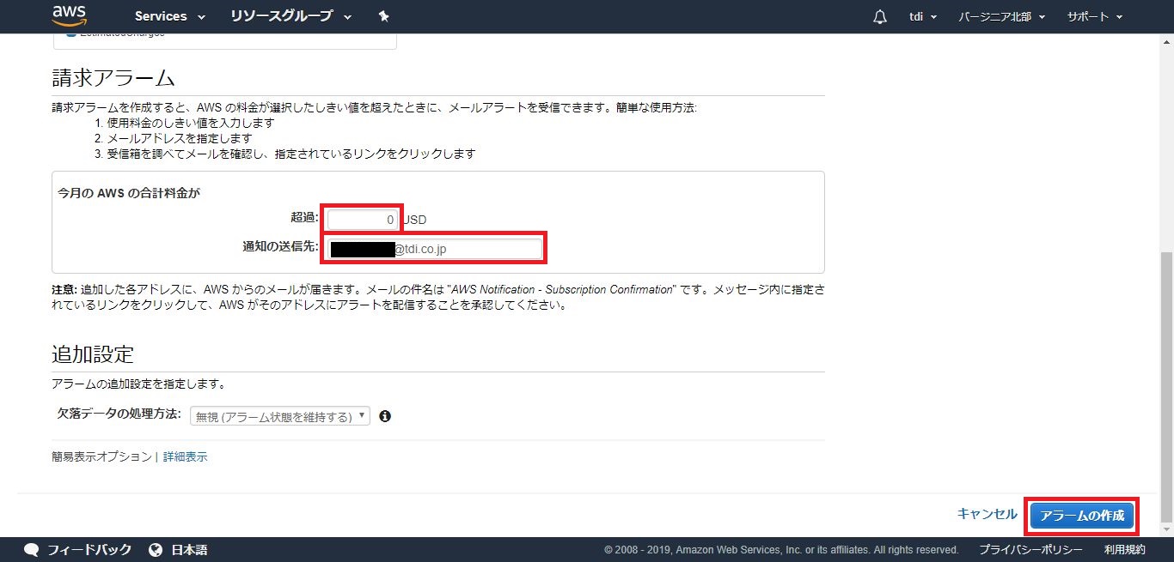Click the 日本語 language selector
Viewport: 1174px width, 562px height.
189,550
